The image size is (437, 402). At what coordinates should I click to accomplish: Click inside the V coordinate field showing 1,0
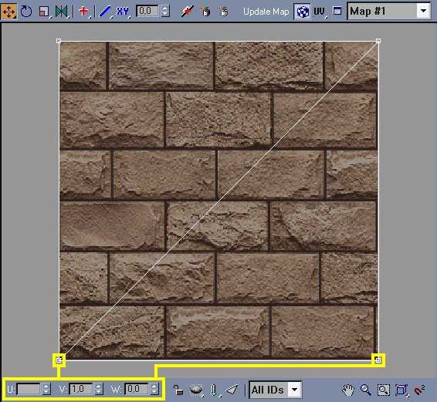pos(81,389)
